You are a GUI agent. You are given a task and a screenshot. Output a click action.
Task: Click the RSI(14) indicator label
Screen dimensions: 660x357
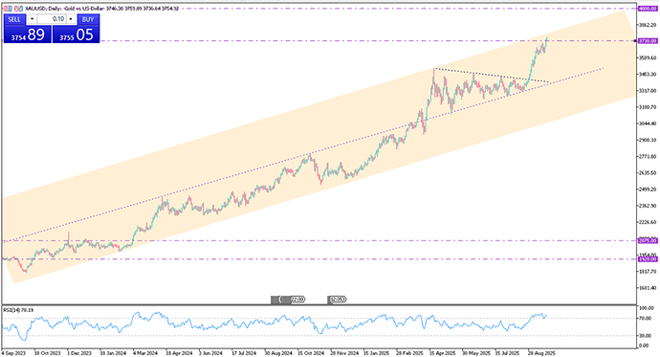pyautogui.click(x=18, y=310)
